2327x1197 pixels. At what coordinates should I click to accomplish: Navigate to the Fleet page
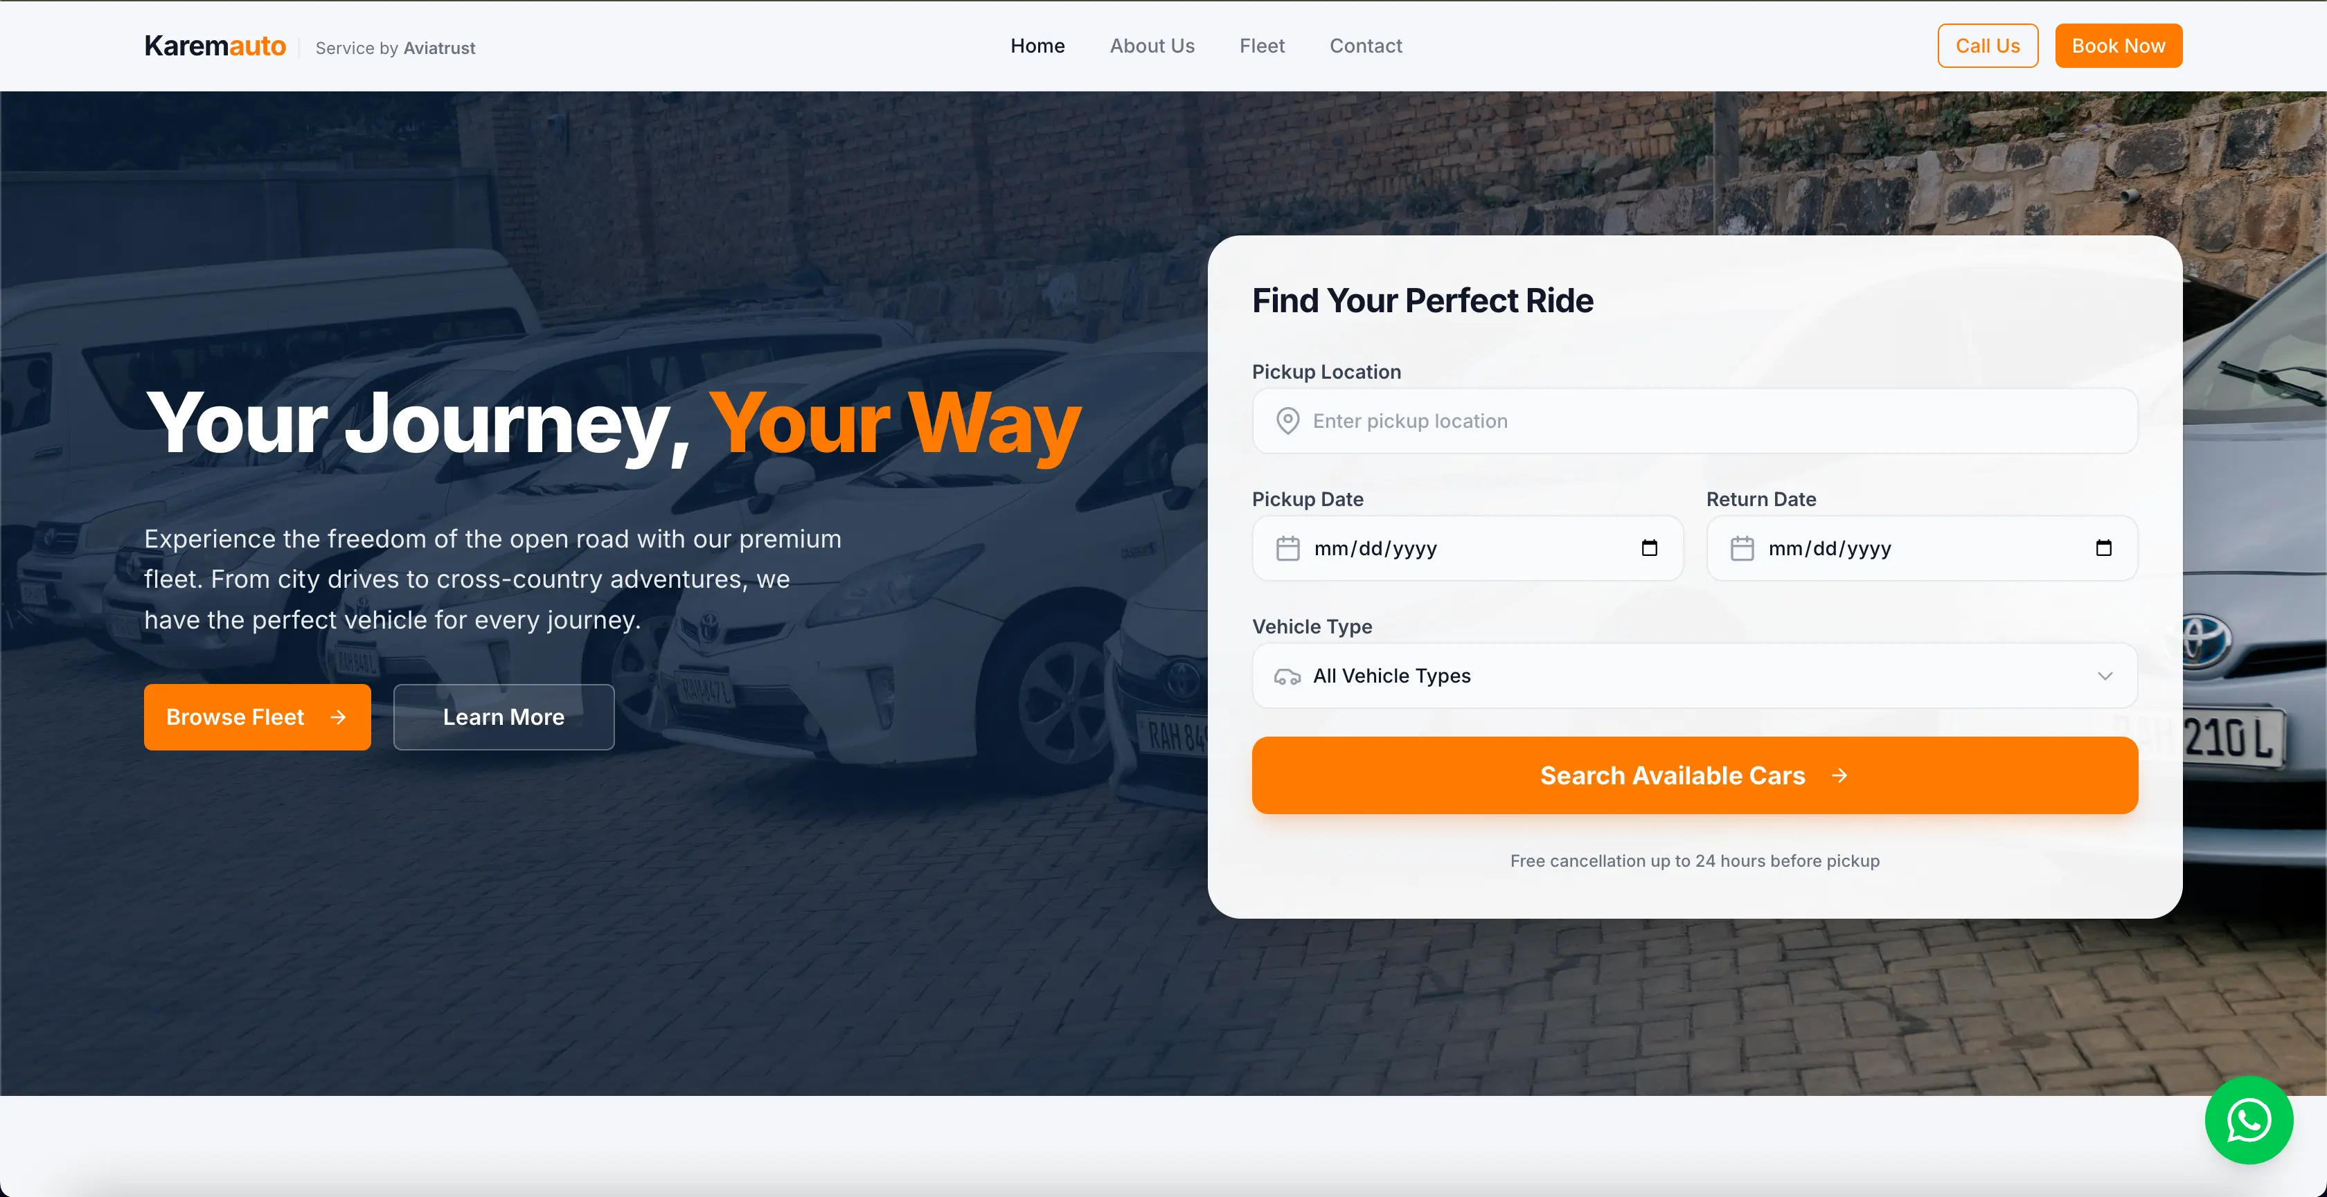[x=1261, y=46]
